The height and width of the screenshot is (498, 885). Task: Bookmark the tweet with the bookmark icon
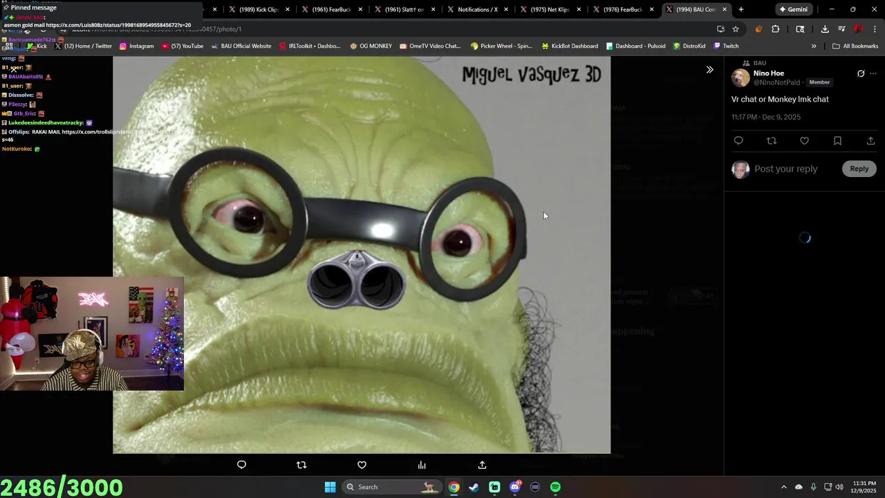tap(837, 140)
